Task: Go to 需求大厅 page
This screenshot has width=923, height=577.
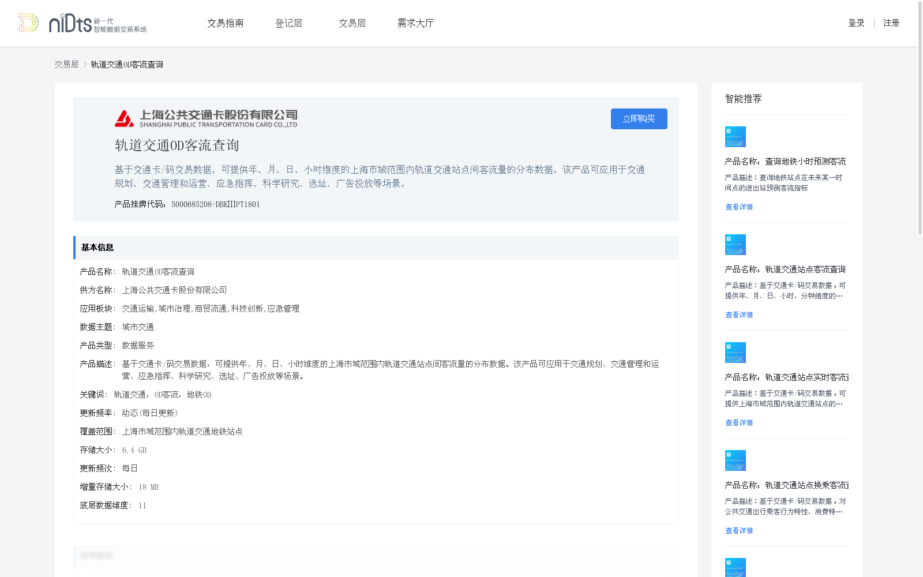Action: point(415,23)
